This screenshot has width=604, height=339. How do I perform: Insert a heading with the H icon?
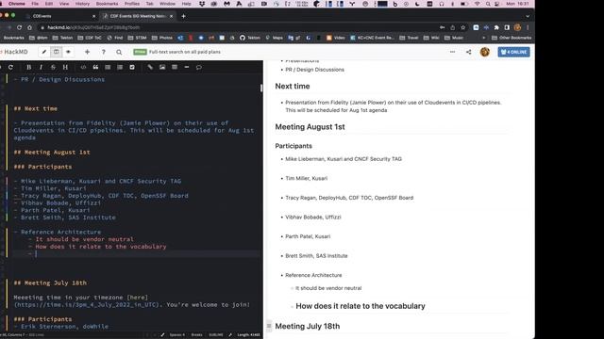point(65,67)
